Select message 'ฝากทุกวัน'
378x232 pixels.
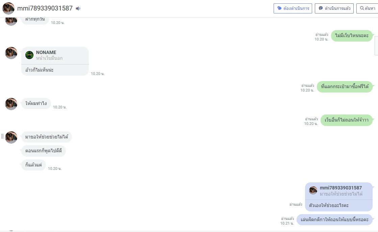[35, 20]
